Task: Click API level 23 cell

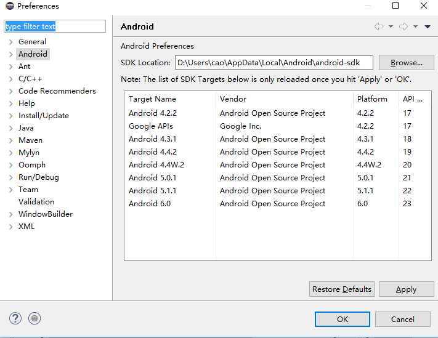Action: click(407, 203)
